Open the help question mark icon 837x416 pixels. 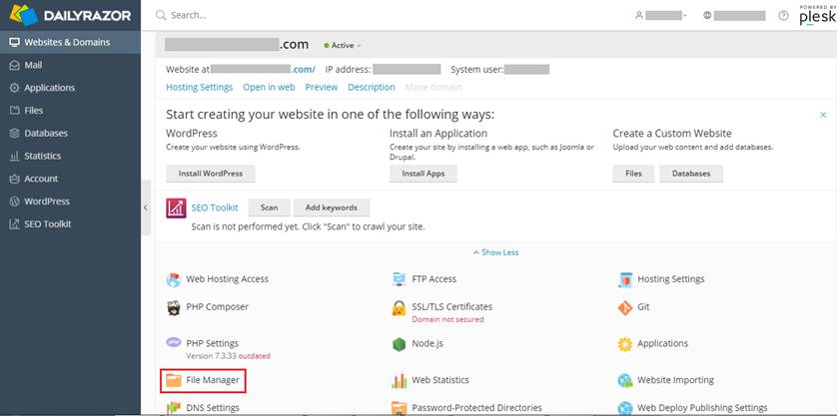(783, 16)
